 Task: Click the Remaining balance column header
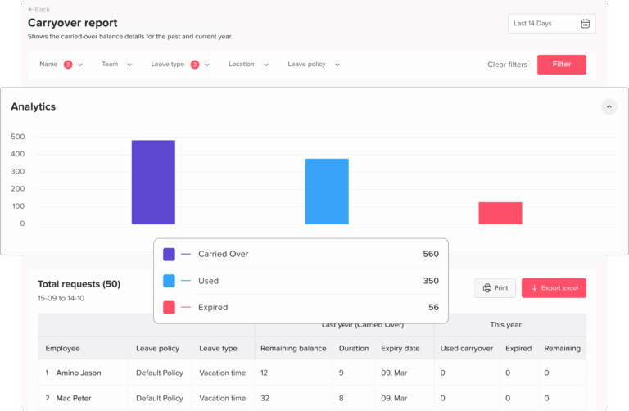tap(293, 349)
